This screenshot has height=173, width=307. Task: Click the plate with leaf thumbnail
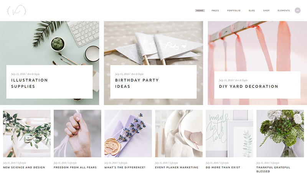click(179, 133)
